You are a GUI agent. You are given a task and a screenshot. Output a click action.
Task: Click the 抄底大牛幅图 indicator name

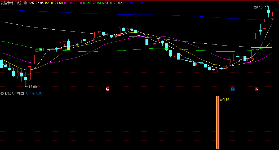pos(14,93)
